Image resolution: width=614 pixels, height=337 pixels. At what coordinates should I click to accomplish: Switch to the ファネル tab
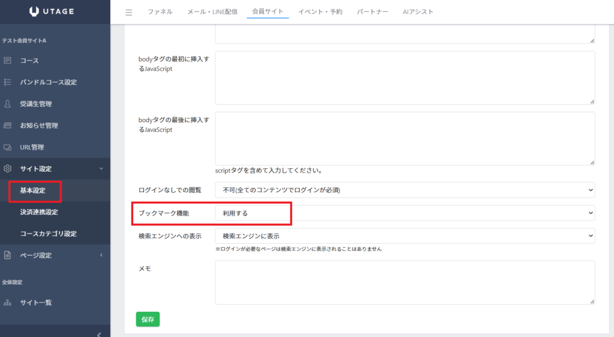coord(159,12)
